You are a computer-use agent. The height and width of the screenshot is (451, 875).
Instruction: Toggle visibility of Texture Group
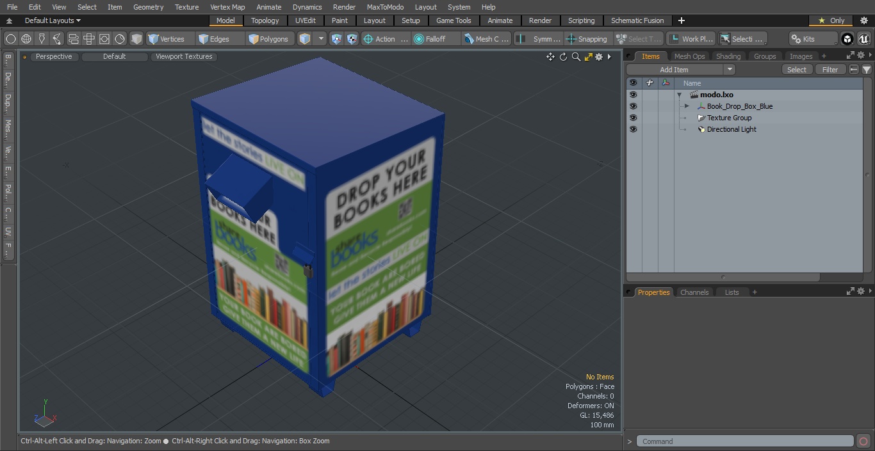click(x=633, y=118)
